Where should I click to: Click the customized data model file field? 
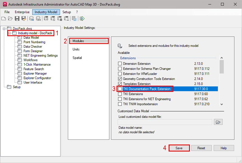(x=165, y=122)
